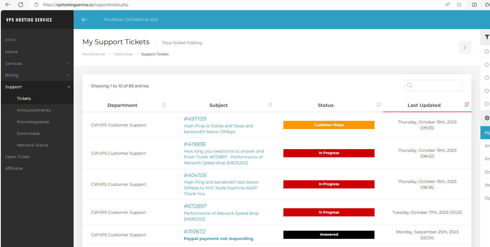Open ticket #497109

(195, 119)
